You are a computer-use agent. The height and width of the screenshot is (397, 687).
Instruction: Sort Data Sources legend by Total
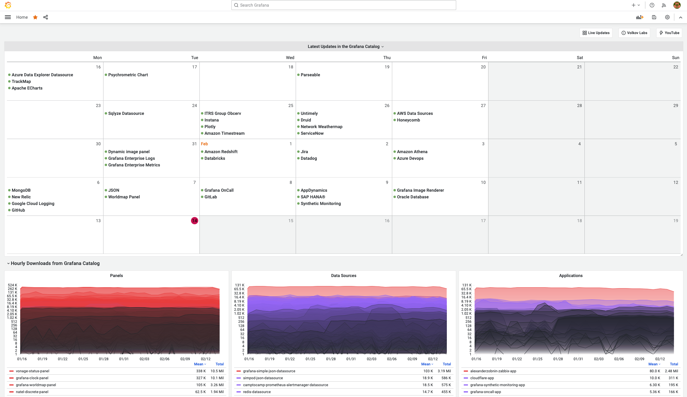click(447, 364)
